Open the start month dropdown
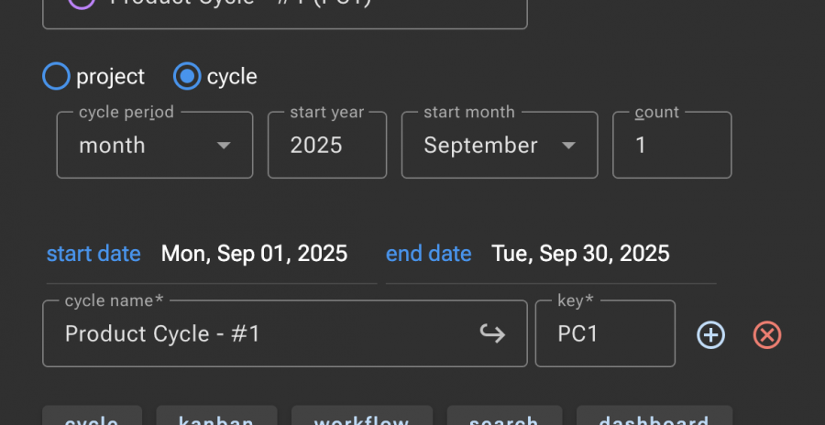Viewport: 825px width, 425px height. [x=499, y=146]
